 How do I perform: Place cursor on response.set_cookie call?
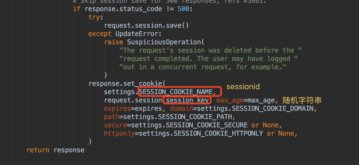(x=127, y=83)
